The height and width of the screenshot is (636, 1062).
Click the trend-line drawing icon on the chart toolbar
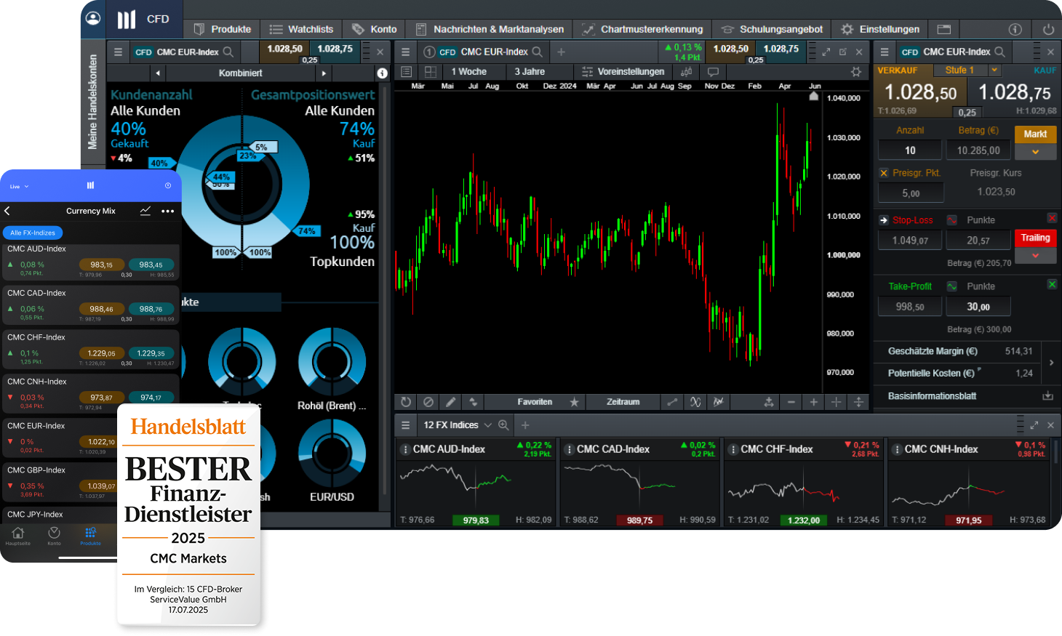672,401
